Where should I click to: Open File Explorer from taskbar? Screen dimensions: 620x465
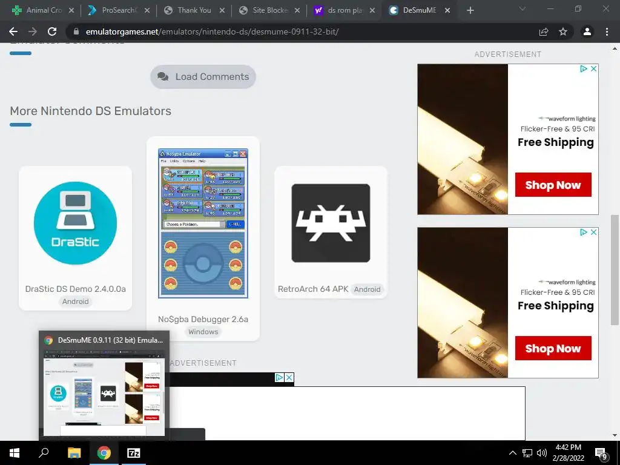[x=74, y=453]
